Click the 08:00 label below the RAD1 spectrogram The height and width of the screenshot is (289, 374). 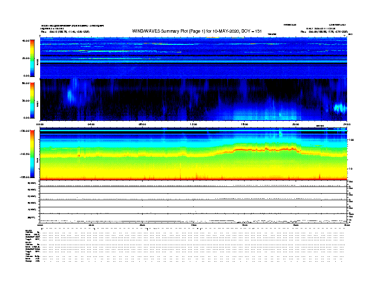tap(142, 124)
